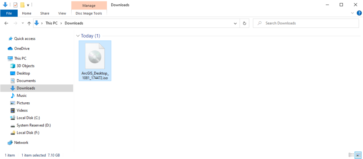Screen dimensions: 363x159
Task: Click Downloads in address breadcrumb
Action: pos(74,23)
